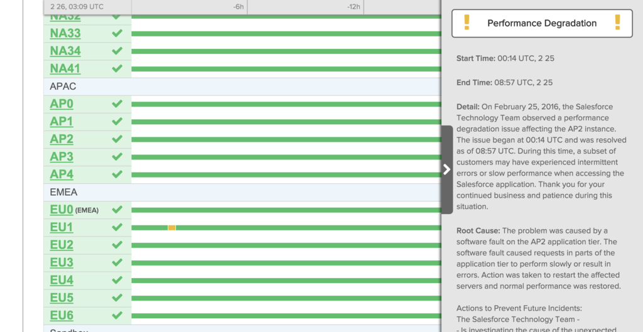Open the EU0 instance link

pyautogui.click(x=62, y=210)
